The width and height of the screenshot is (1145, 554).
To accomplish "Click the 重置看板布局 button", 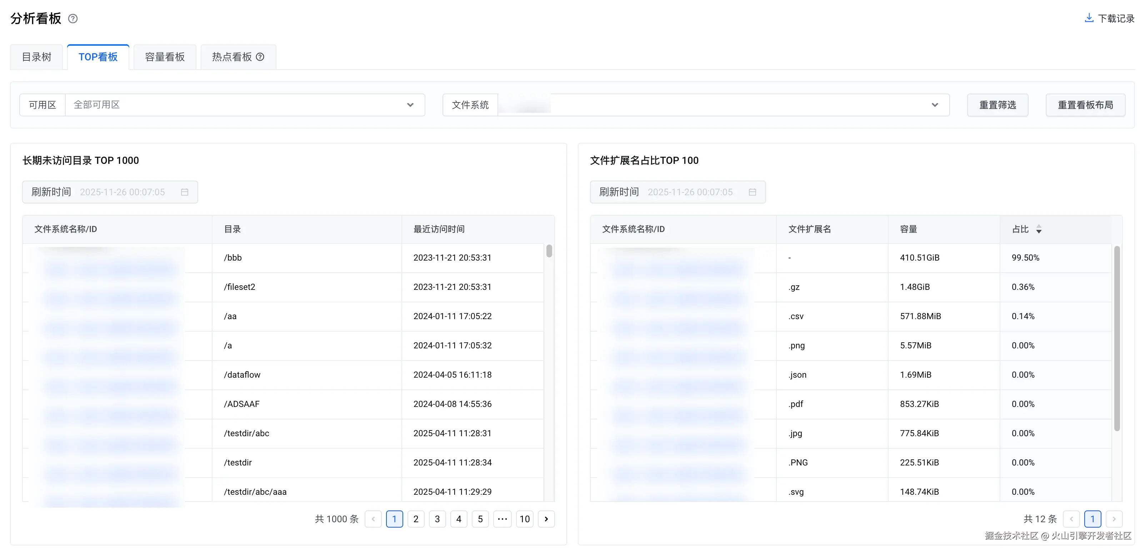I will [1085, 105].
